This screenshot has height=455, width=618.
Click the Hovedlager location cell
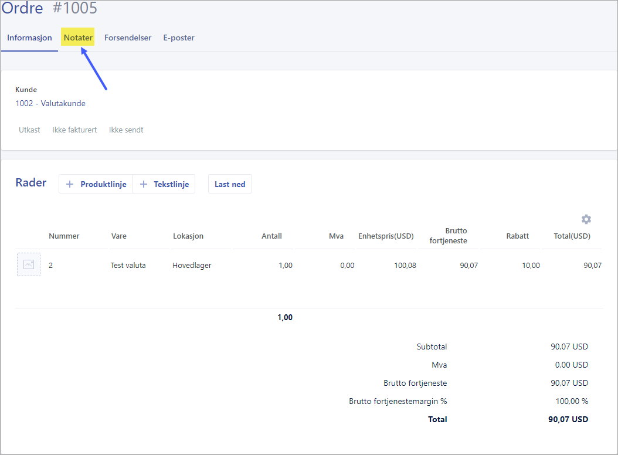pos(192,265)
